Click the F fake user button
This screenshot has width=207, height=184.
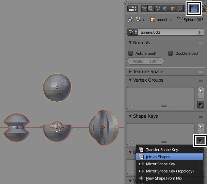(x=200, y=32)
